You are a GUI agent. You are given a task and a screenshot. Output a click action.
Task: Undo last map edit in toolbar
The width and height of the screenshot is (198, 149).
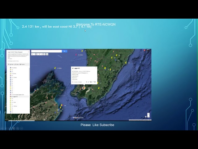[32, 54]
